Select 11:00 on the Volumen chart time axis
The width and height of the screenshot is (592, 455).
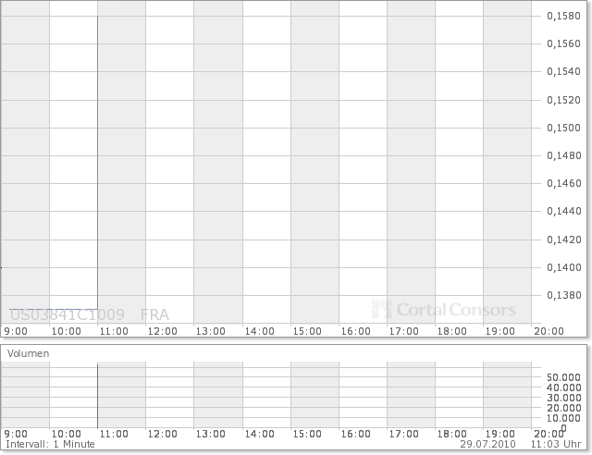click(x=114, y=434)
